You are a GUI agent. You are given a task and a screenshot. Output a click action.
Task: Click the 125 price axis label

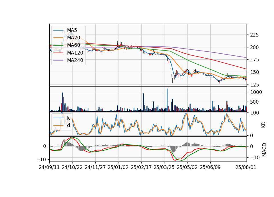tap(254, 85)
